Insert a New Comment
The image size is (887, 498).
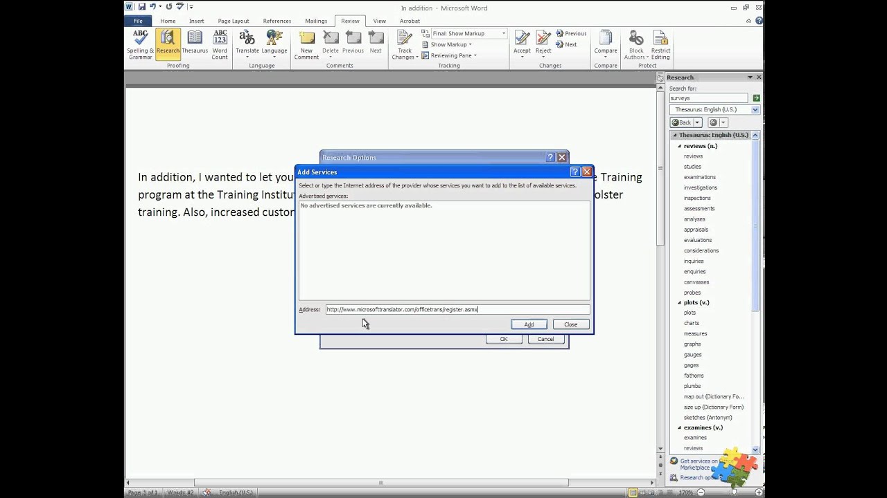(x=306, y=45)
